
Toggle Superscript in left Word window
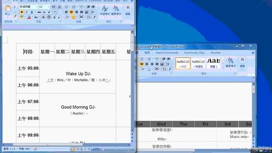(x=49, y=12)
